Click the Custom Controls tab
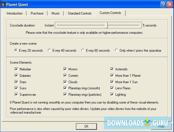This screenshot has height=132, width=174. (x=110, y=13)
